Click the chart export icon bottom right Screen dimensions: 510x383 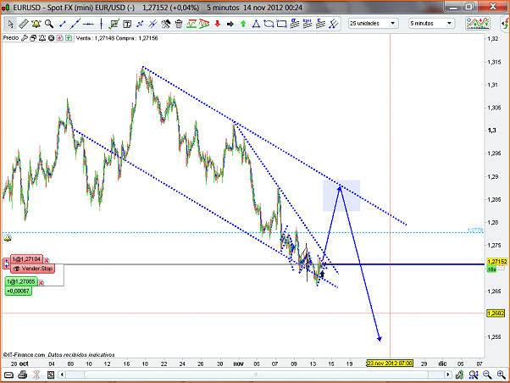(x=459, y=375)
